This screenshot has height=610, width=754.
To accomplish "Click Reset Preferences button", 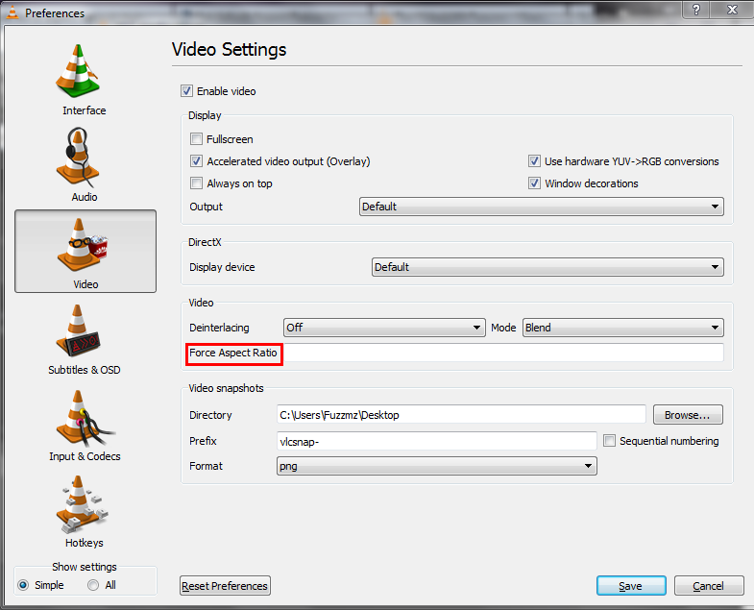I will [x=225, y=586].
